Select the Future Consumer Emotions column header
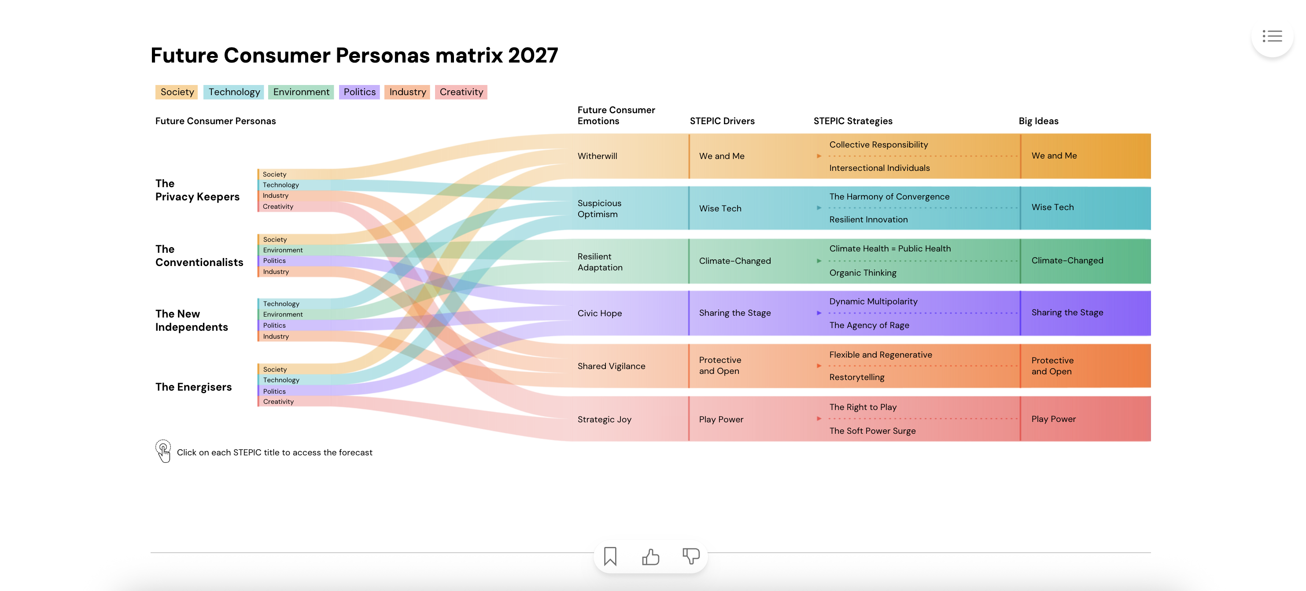Image resolution: width=1306 pixels, height=591 pixels. (x=616, y=115)
